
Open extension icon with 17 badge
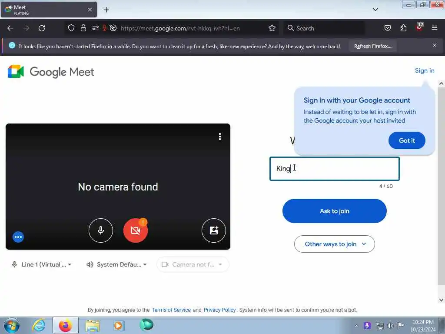(x=419, y=27)
